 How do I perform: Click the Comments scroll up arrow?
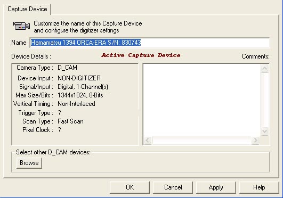coord(265,69)
